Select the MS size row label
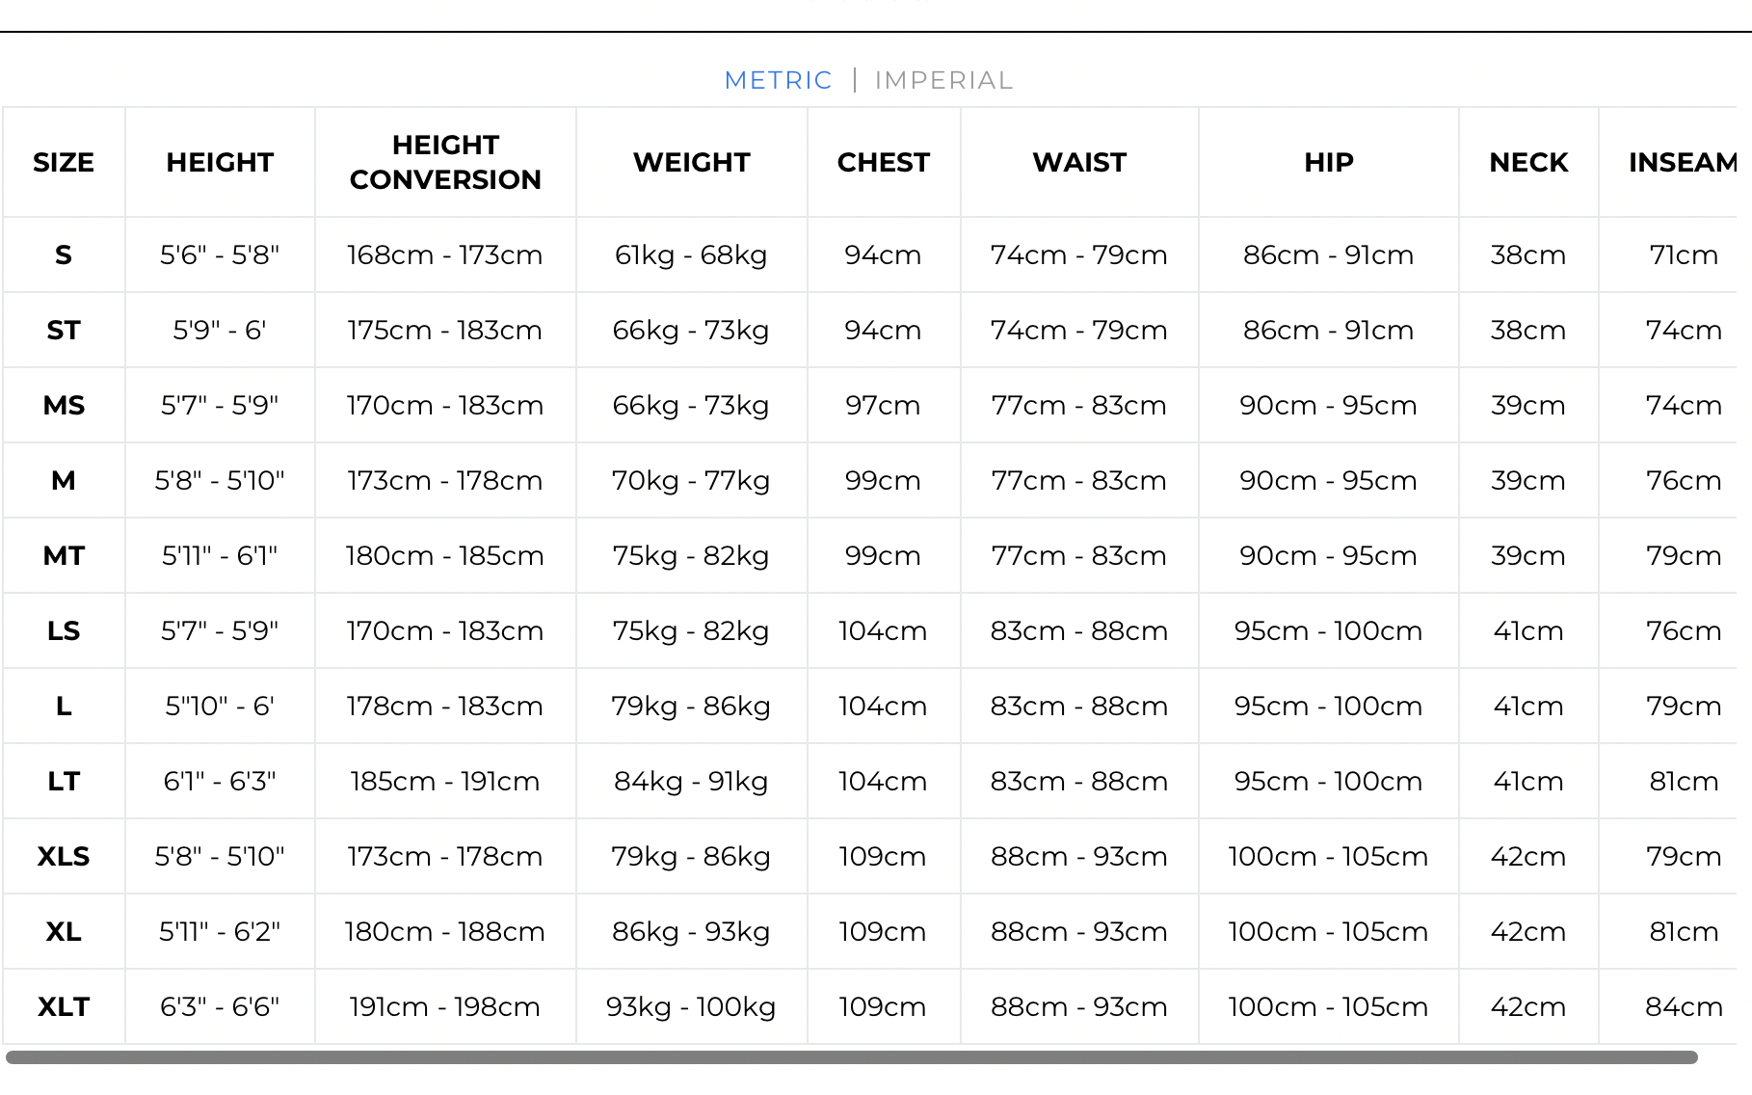1752x1095 pixels. pos(64,406)
